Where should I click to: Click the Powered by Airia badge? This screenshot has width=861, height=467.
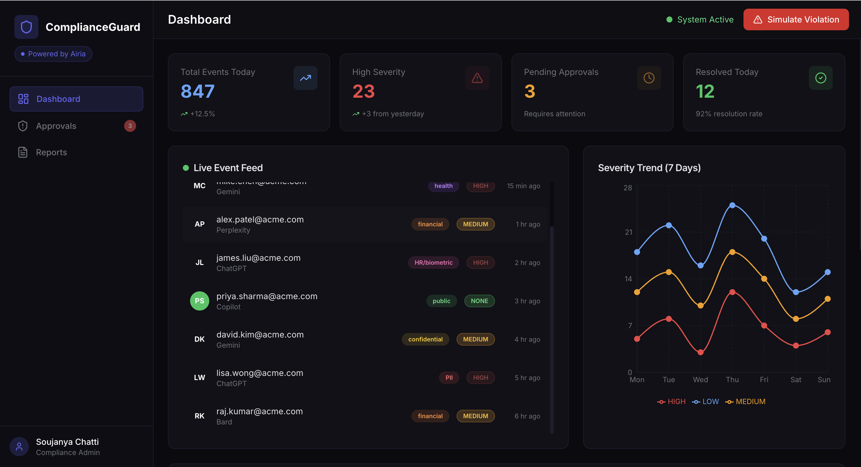(x=53, y=53)
